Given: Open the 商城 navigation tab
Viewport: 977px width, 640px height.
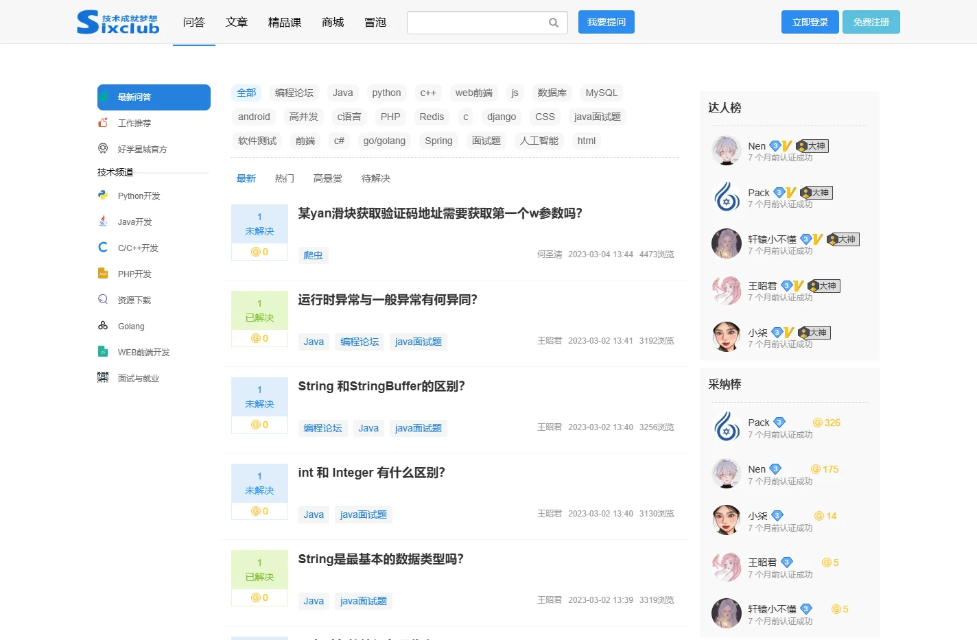Looking at the screenshot, I should click(x=333, y=23).
